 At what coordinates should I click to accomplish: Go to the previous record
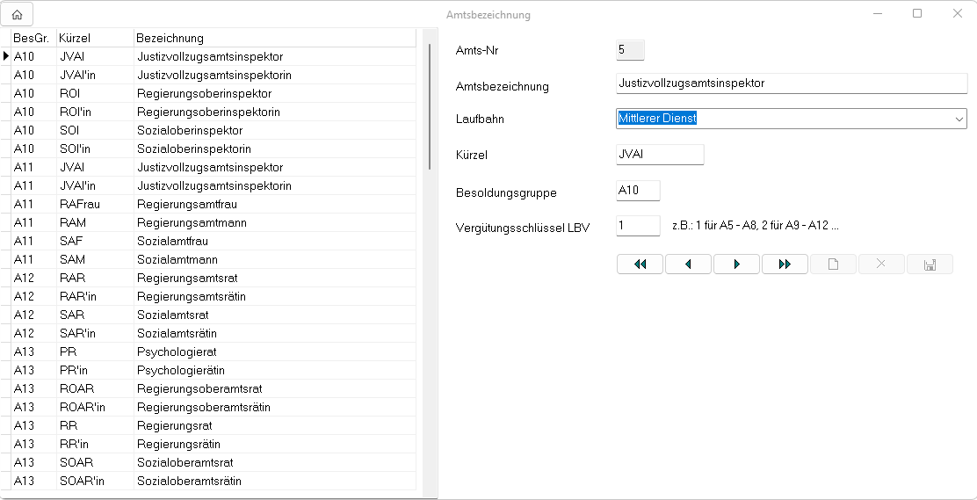tap(688, 264)
